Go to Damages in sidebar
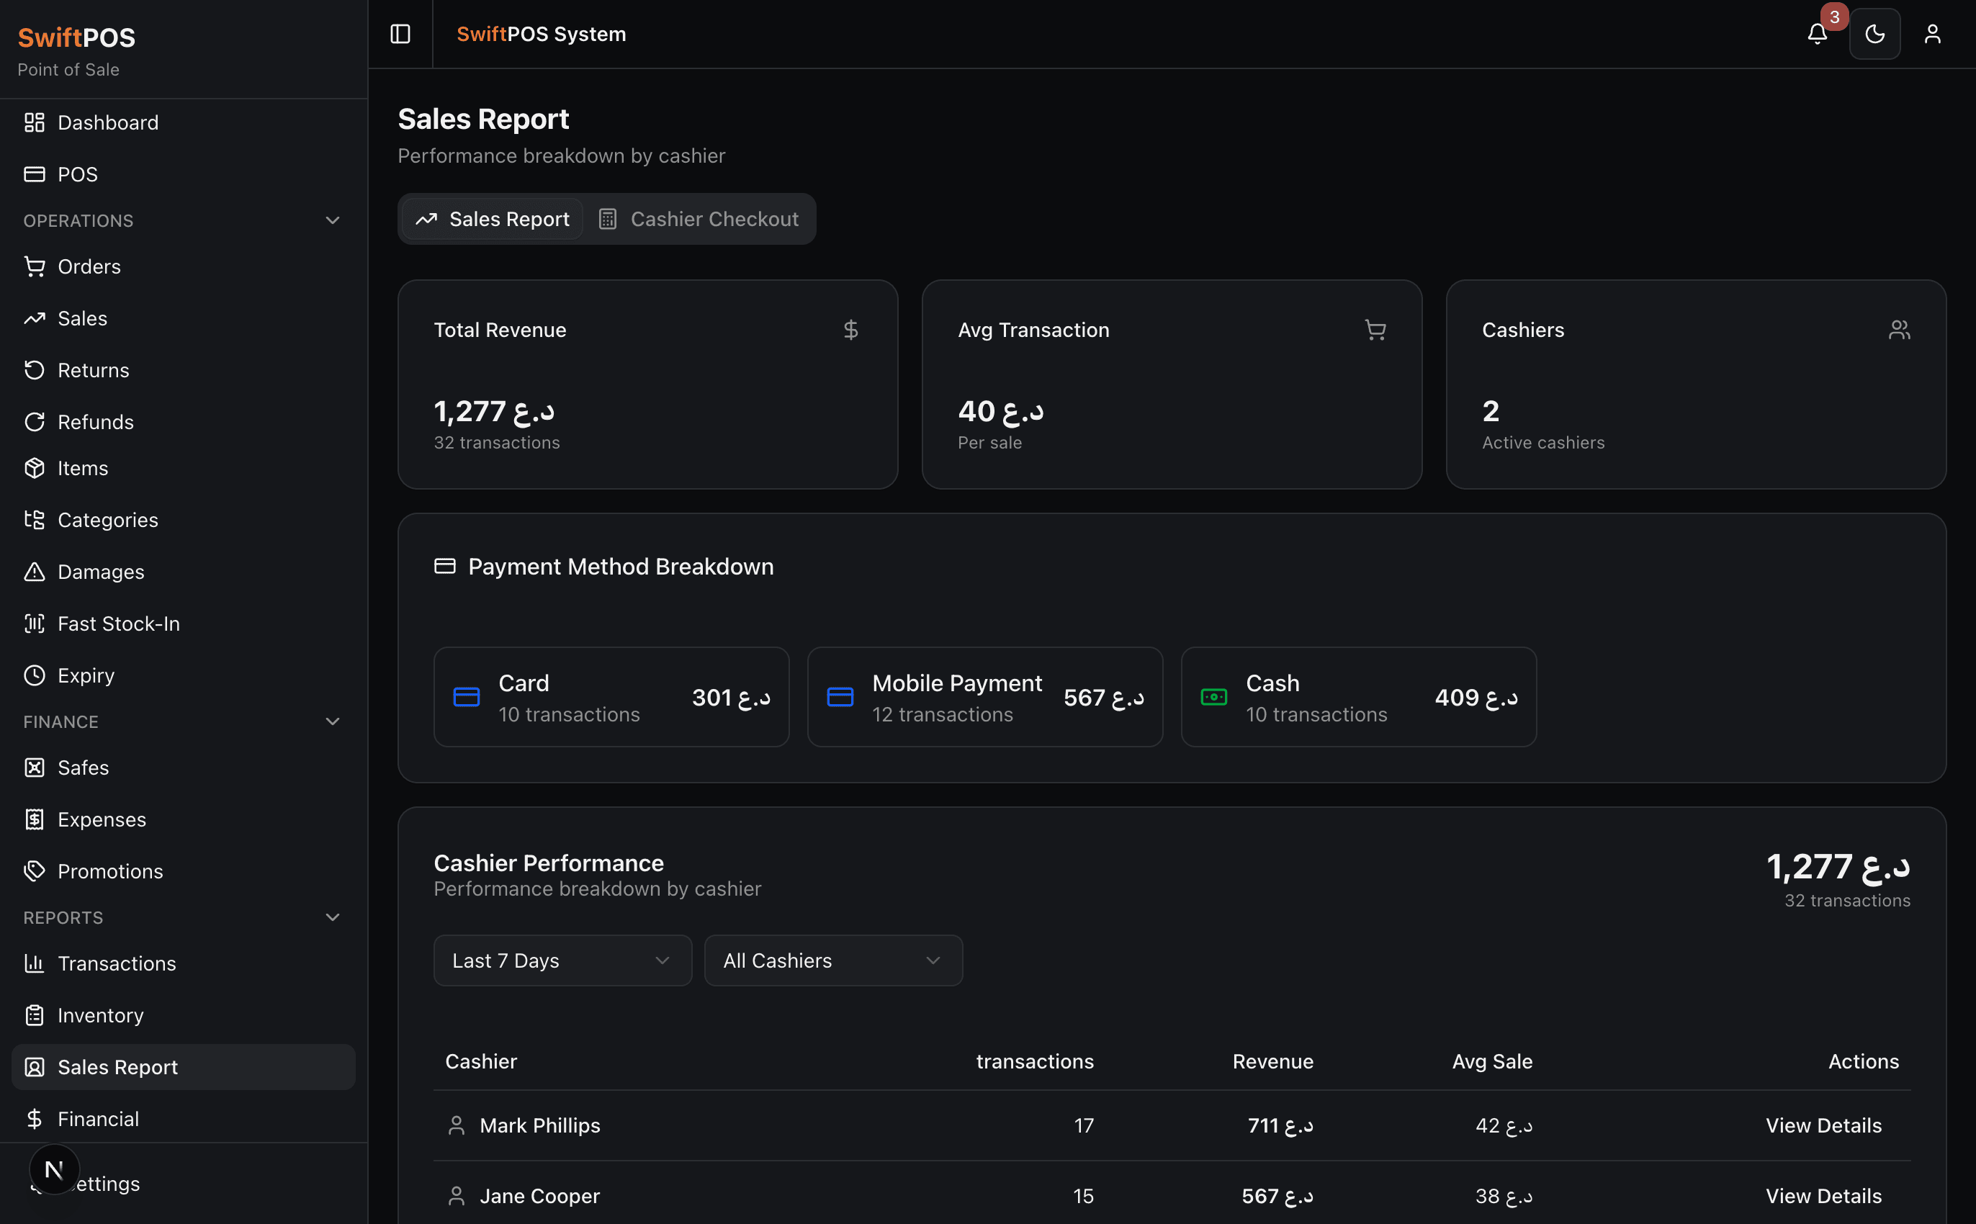 tap(100, 572)
